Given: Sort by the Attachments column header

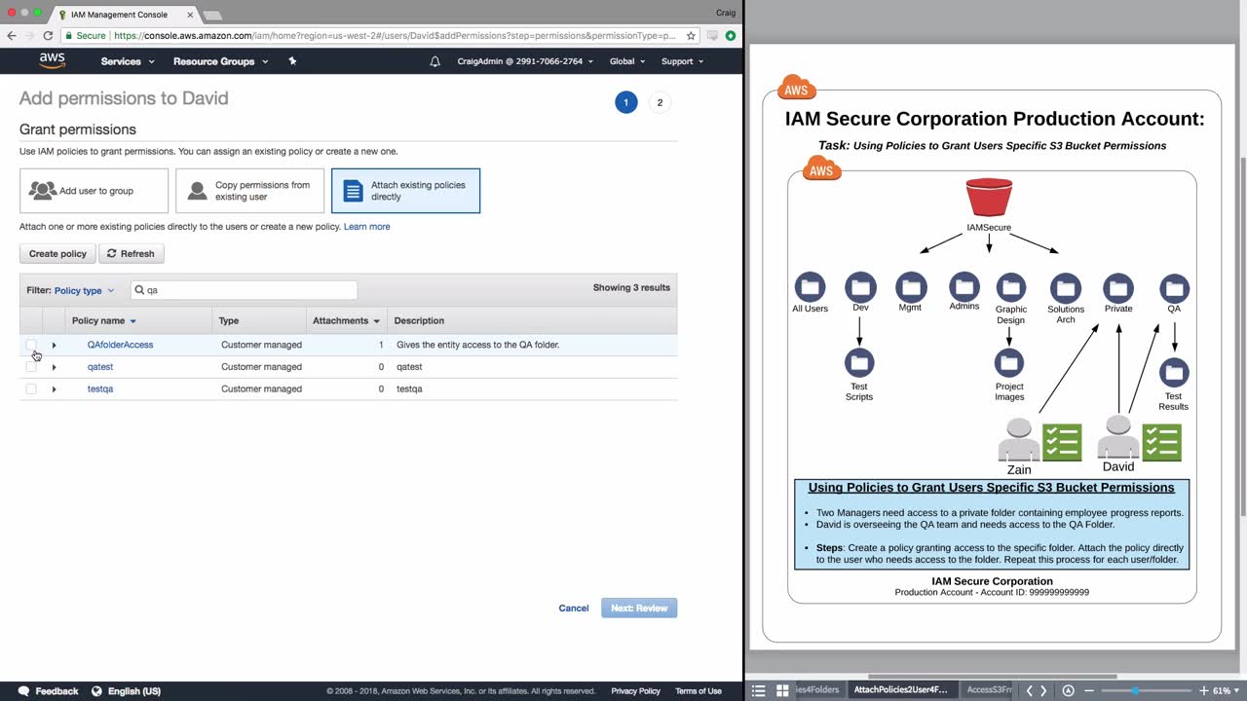Looking at the screenshot, I should pyautogui.click(x=346, y=320).
